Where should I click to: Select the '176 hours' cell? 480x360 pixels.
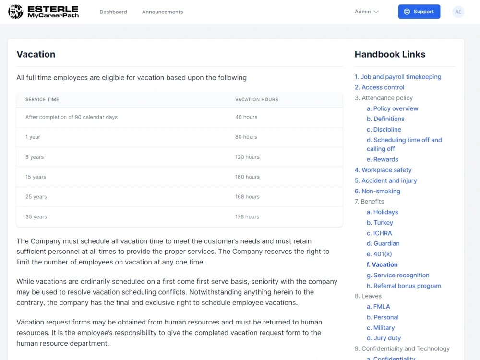247,217
